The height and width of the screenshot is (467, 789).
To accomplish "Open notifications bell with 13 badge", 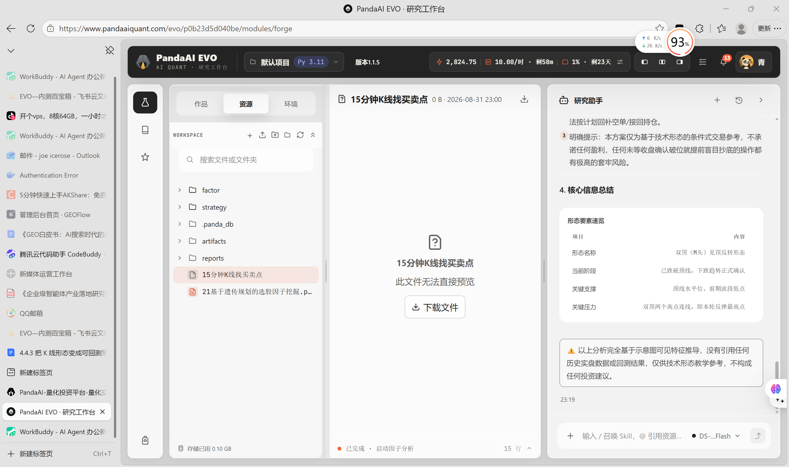I will 724,62.
